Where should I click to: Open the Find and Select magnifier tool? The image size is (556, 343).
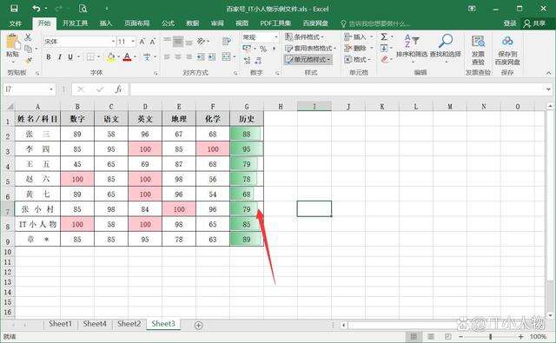(446, 41)
